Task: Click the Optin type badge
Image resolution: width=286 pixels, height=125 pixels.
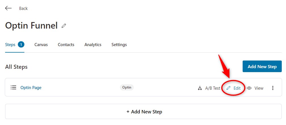Action: coord(127,87)
